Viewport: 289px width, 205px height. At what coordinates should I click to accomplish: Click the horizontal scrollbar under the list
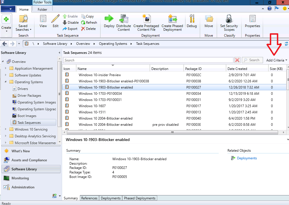click(x=172, y=132)
